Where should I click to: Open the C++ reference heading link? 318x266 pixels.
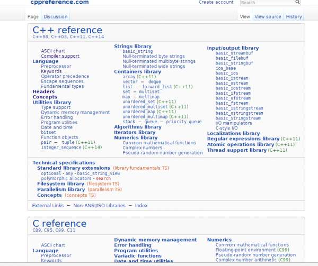pyautogui.click(x=67, y=30)
